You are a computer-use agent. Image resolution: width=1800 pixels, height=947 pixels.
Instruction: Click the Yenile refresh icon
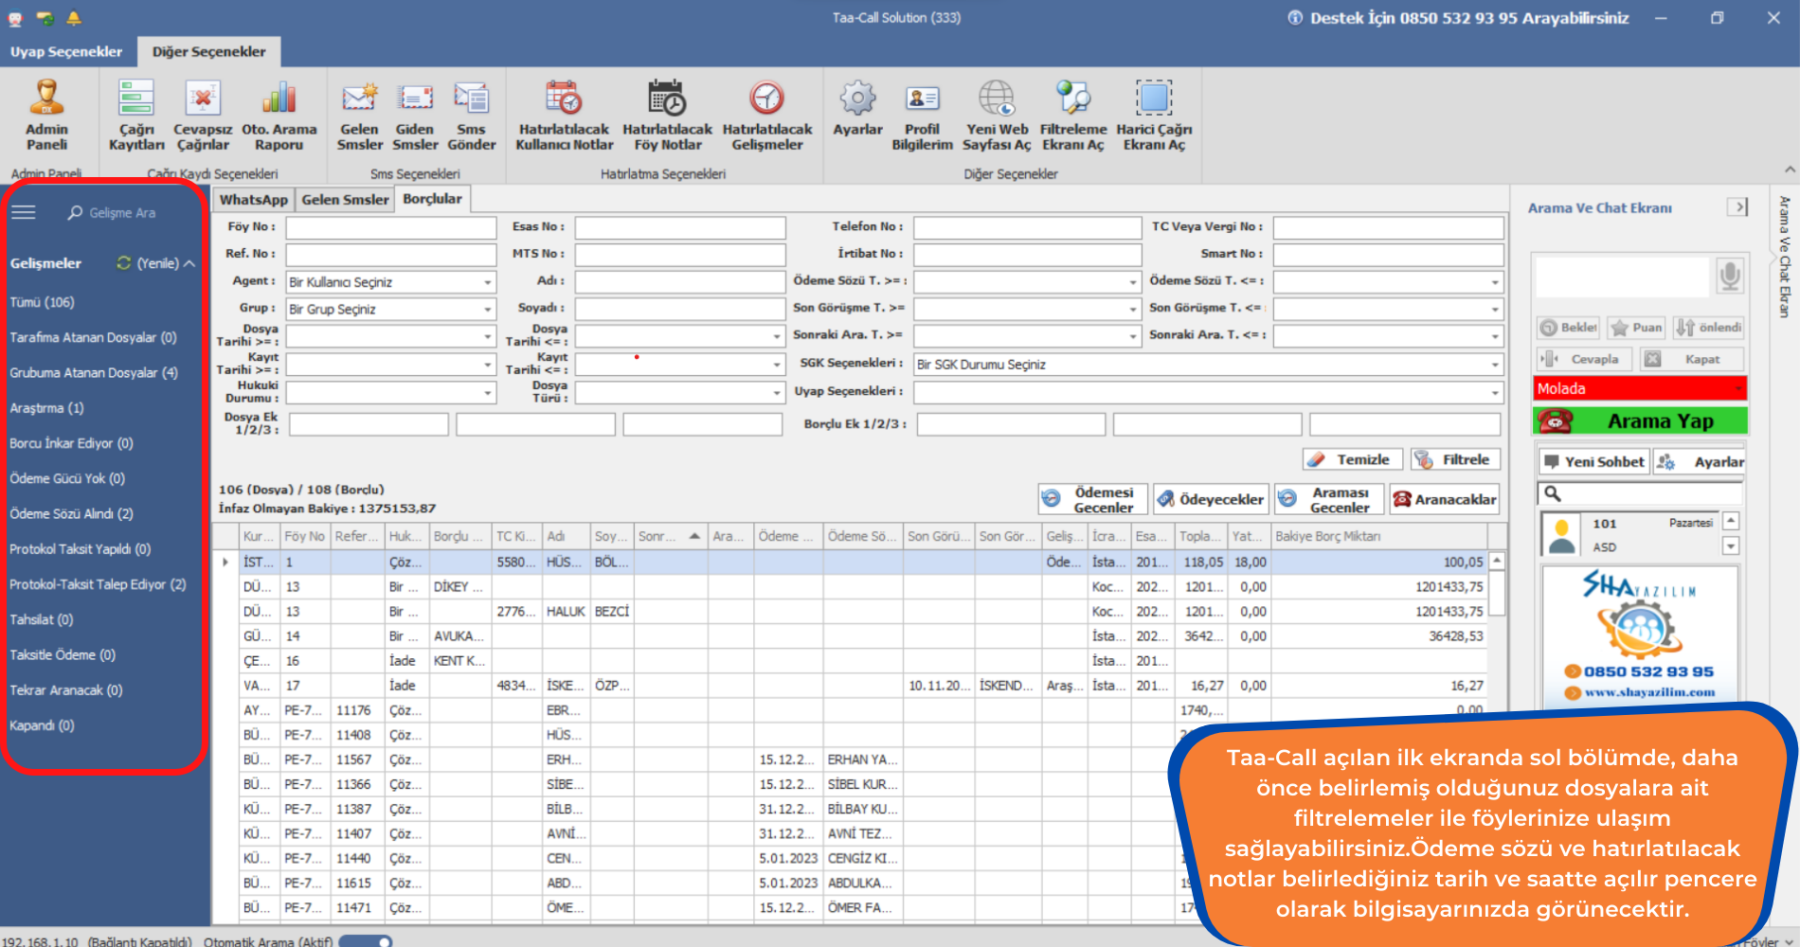click(124, 263)
